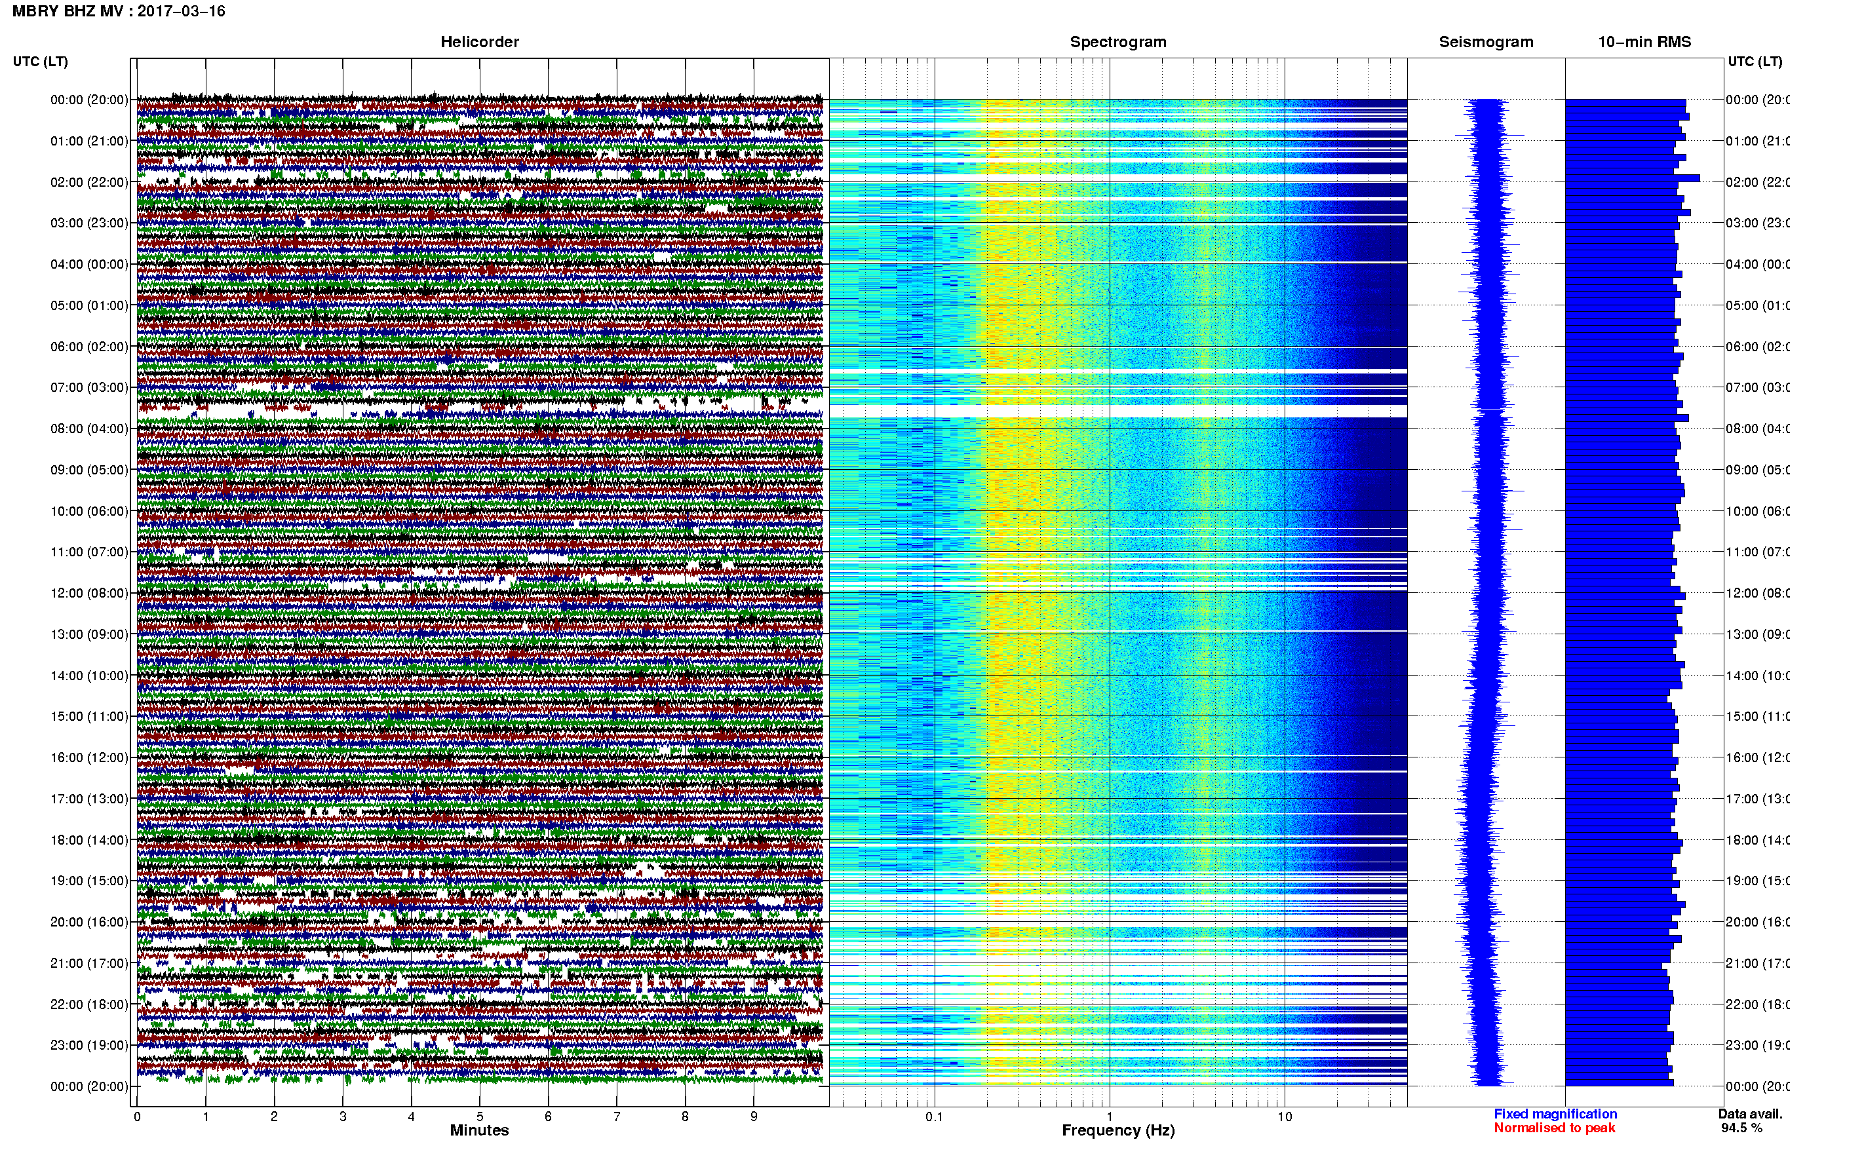
Task: Click Minutes axis tick '3'
Action: 343,1117
